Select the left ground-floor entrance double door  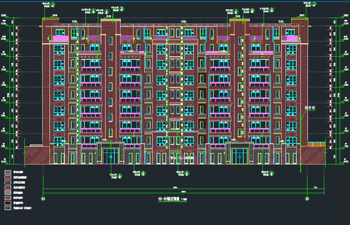coord(110,156)
